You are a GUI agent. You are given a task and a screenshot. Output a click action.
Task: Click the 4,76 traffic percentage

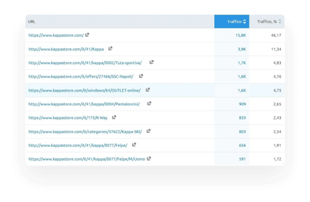[x=277, y=76]
